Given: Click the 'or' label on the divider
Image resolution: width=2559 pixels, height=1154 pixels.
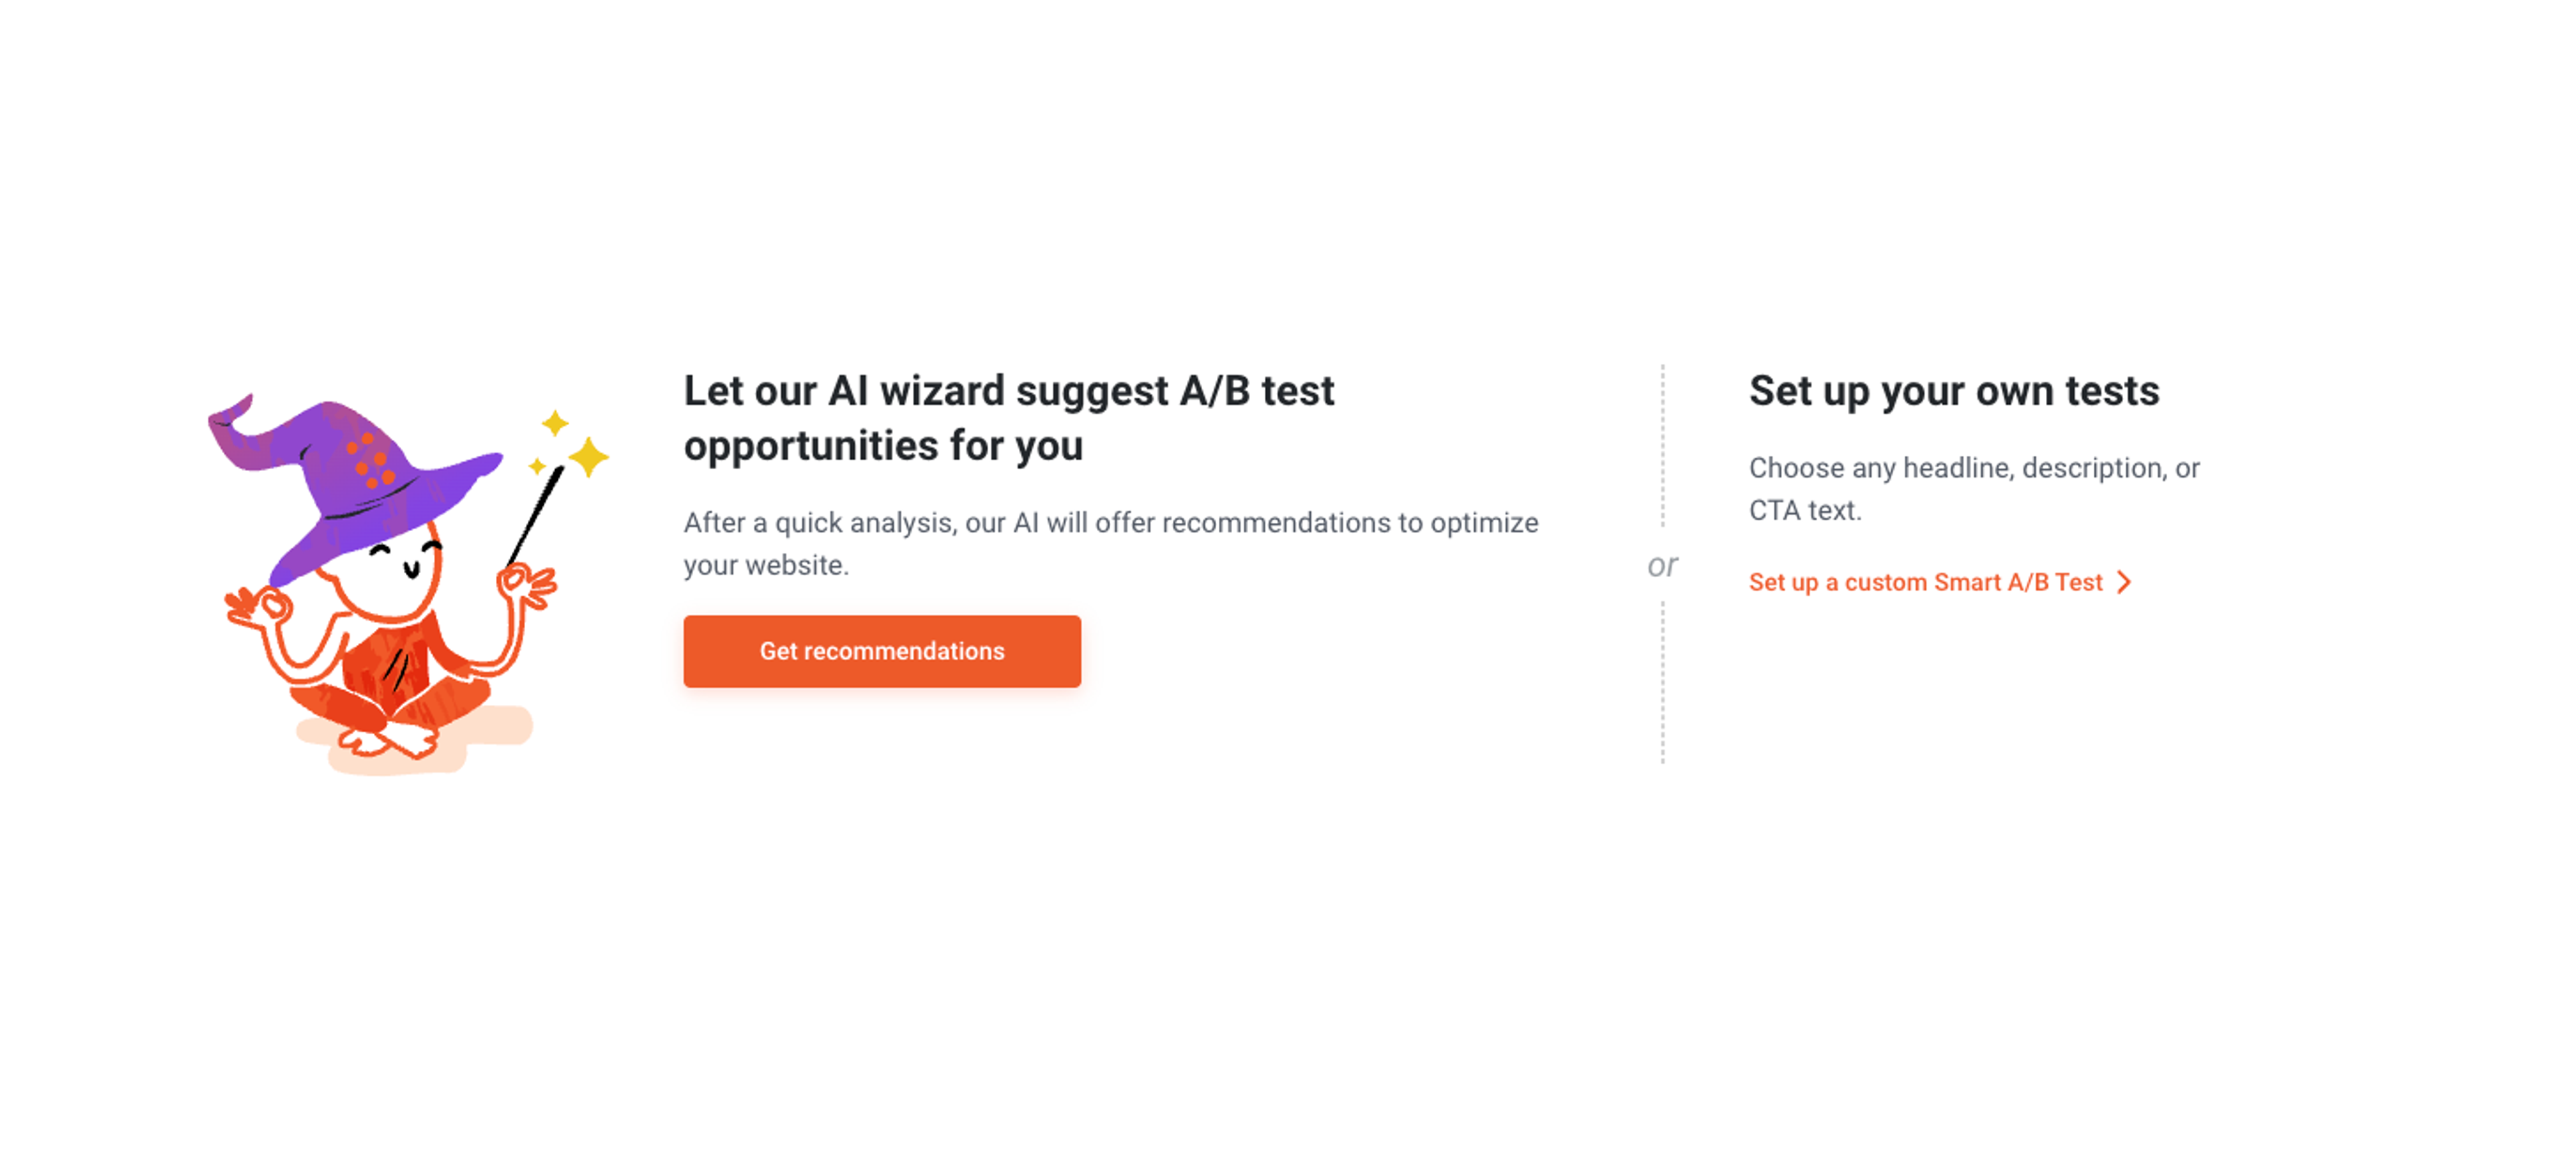Looking at the screenshot, I should [1664, 565].
